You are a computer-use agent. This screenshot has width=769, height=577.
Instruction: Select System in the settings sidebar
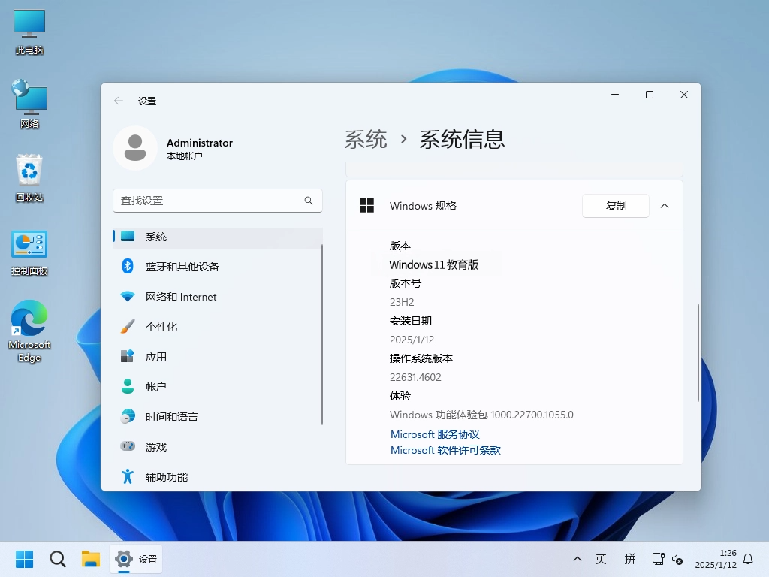point(156,237)
